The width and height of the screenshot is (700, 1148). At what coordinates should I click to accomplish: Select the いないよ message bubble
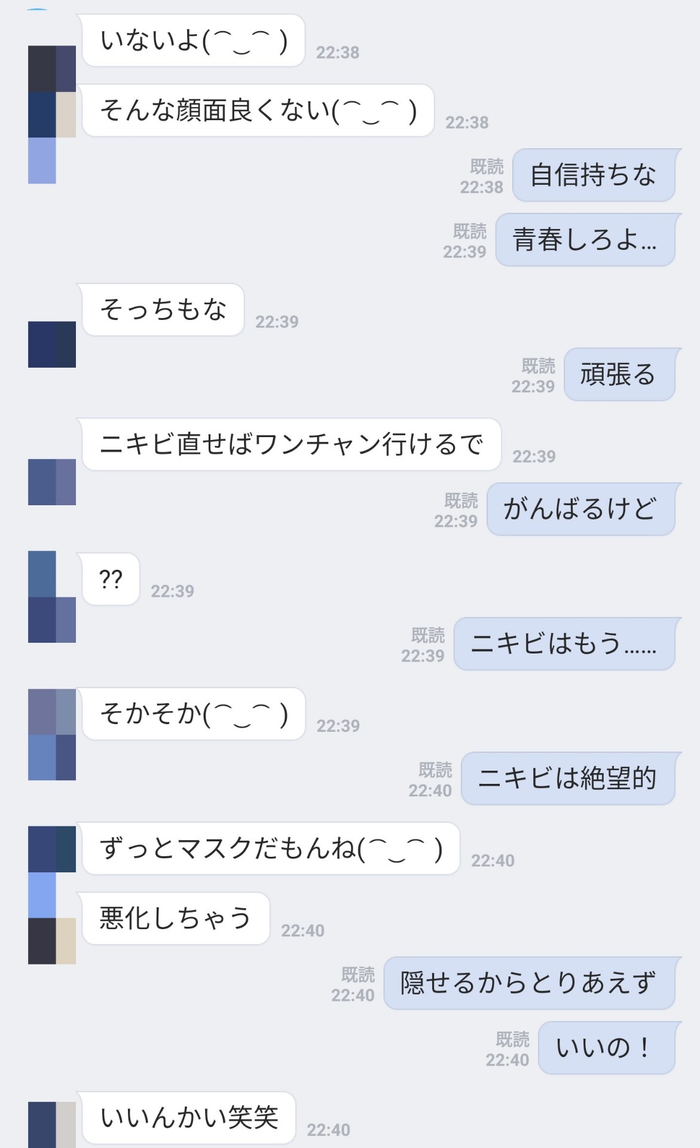point(194,41)
